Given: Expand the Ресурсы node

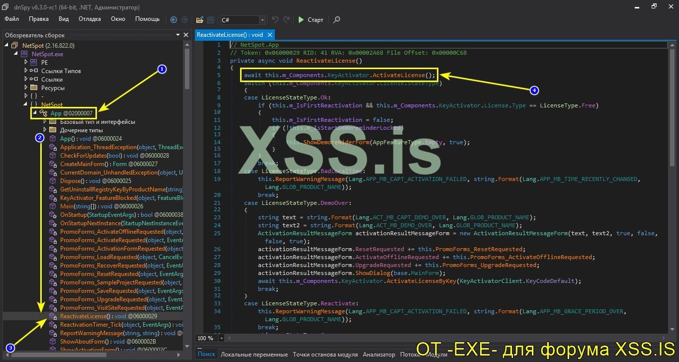Looking at the screenshot, I should pos(26,88).
